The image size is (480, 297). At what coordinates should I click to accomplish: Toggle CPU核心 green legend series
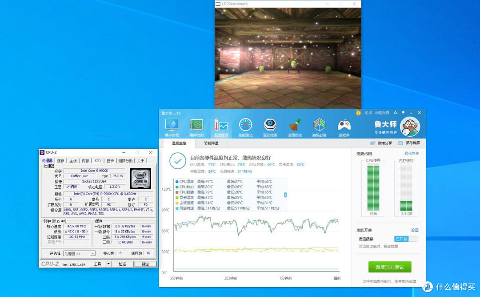tap(177, 187)
